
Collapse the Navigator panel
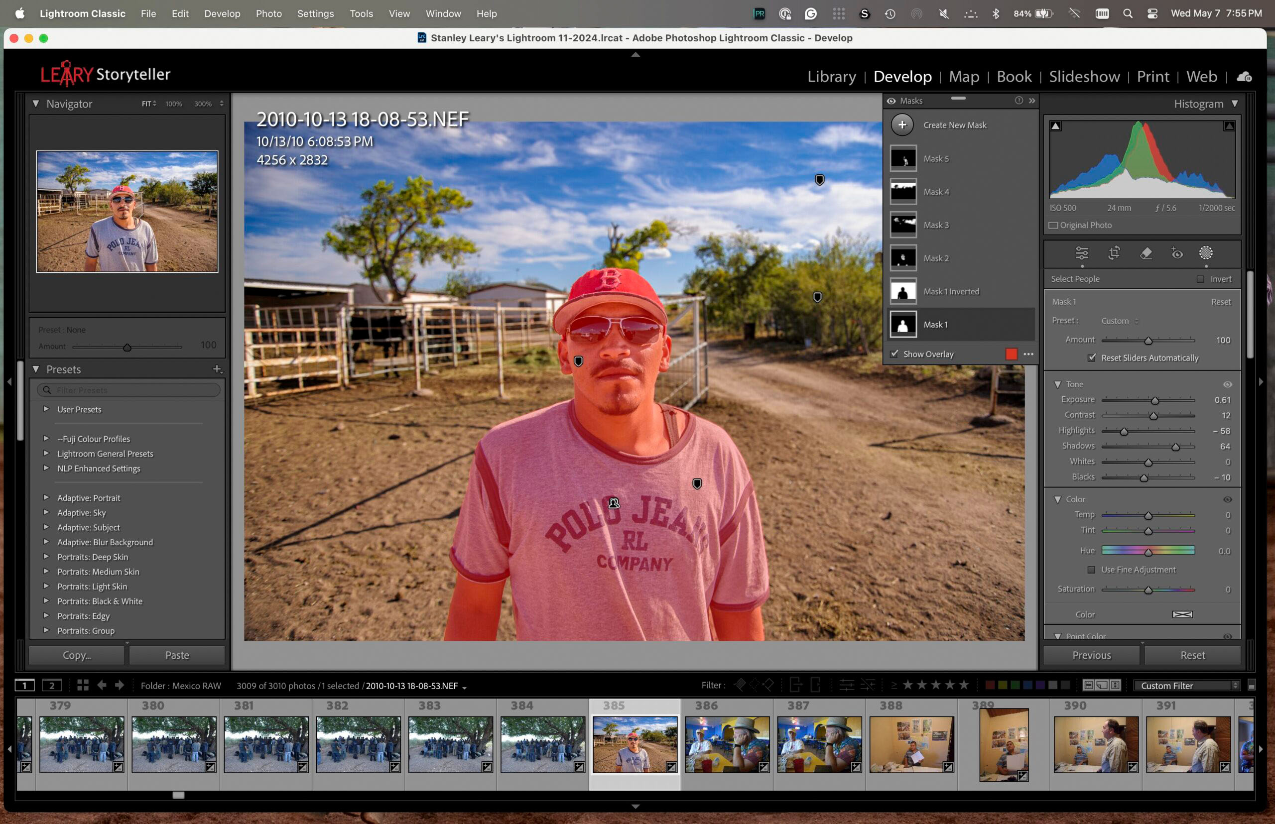click(x=36, y=103)
